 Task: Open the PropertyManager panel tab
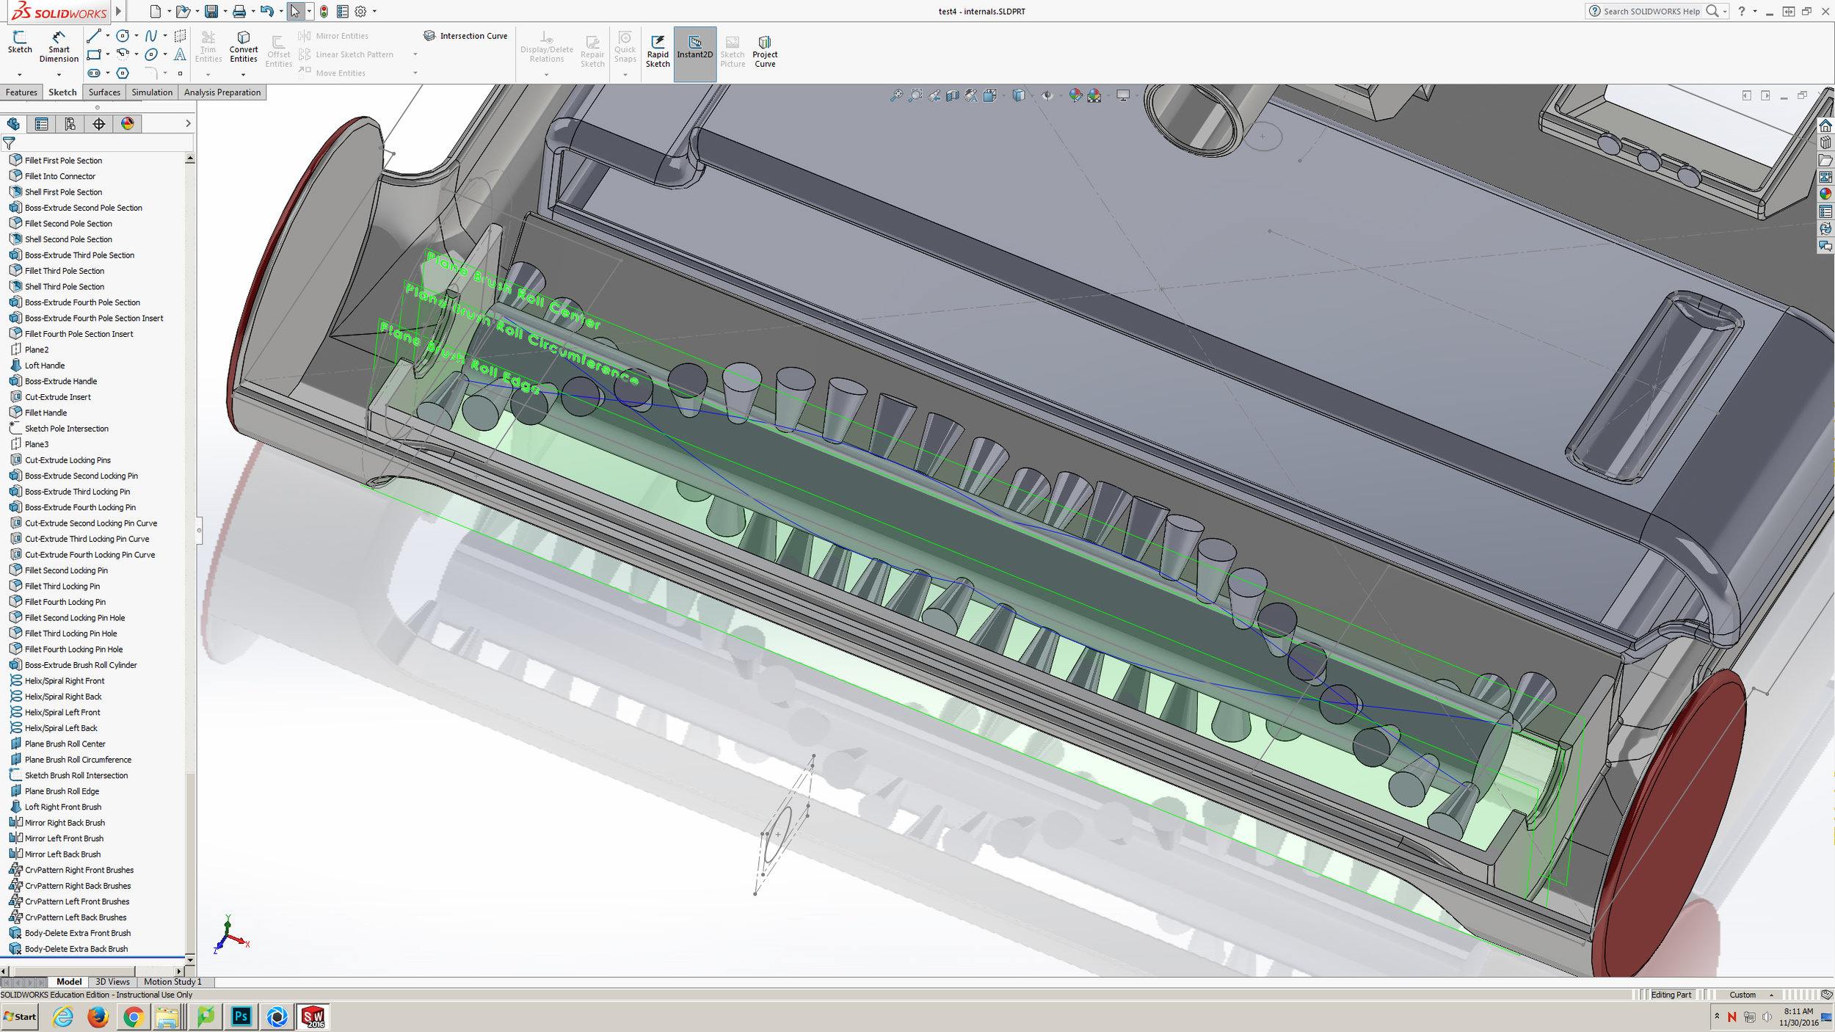coord(41,124)
